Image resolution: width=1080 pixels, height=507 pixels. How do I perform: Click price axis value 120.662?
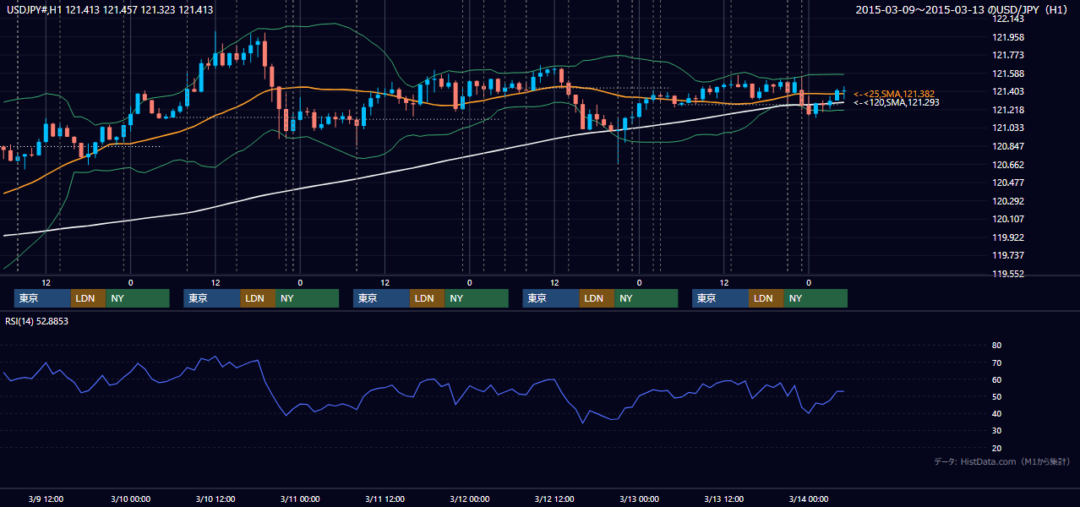pos(1008,165)
